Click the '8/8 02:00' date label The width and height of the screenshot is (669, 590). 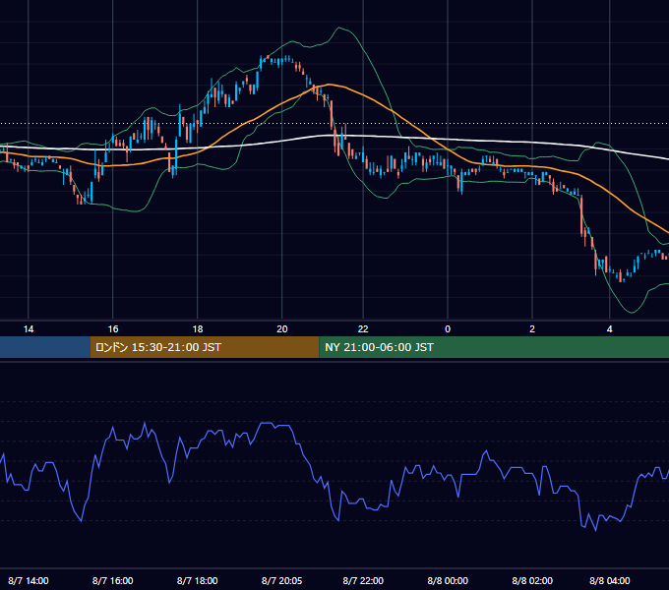click(532, 580)
